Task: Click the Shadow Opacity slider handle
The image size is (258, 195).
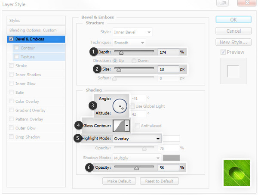Action: tap(136, 168)
